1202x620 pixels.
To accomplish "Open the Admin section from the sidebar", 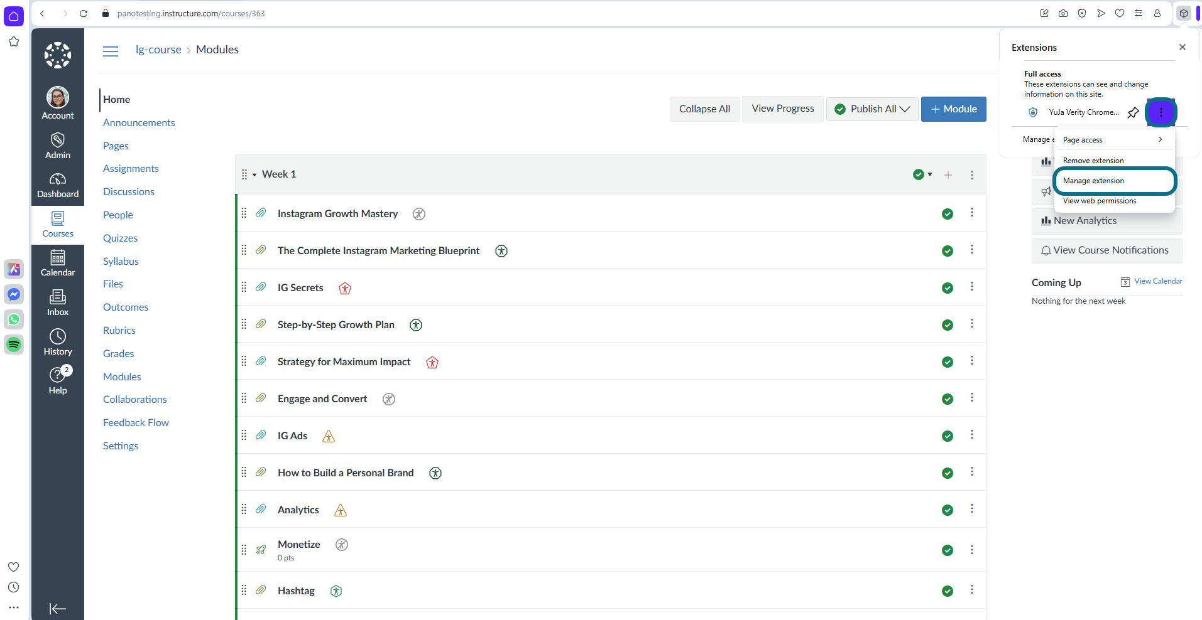I will point(57,146).
